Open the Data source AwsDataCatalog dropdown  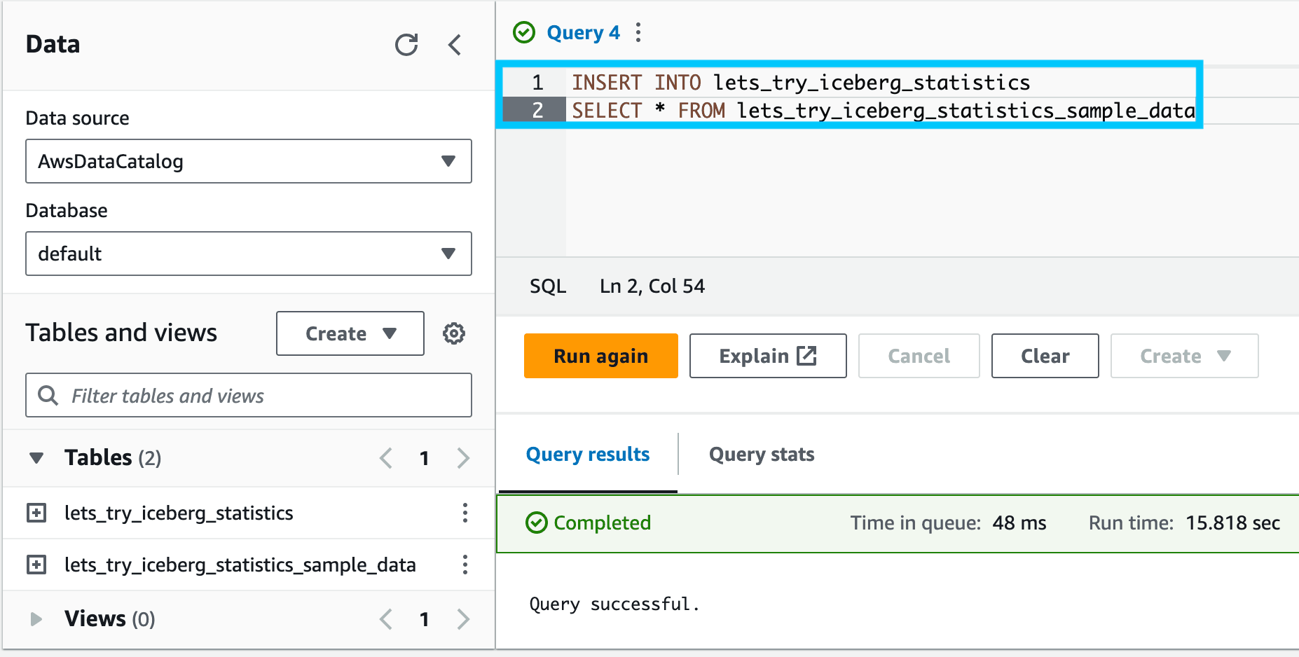pos(248,161)
